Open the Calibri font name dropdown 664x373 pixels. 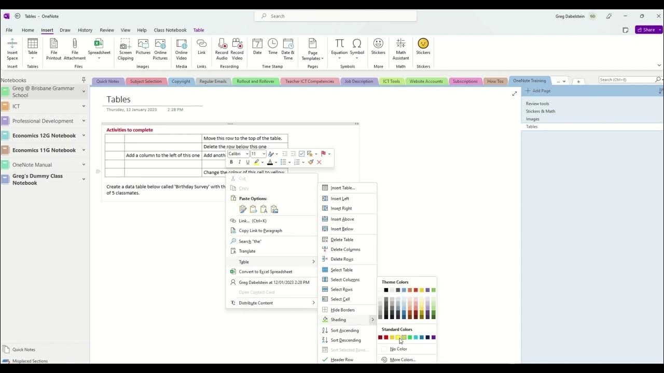coord(247,154)
